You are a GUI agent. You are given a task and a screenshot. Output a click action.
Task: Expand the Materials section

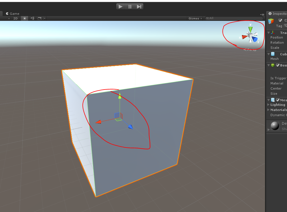coord(268,110)
